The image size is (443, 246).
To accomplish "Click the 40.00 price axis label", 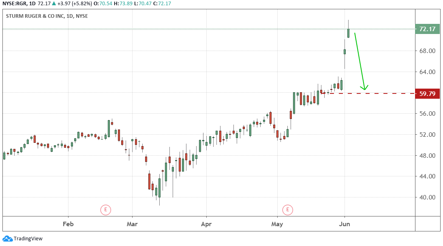I will [427, 197].
